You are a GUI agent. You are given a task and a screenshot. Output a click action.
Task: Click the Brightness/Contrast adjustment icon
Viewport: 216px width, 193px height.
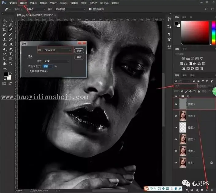pyautogui.click(x=183, y=59)
